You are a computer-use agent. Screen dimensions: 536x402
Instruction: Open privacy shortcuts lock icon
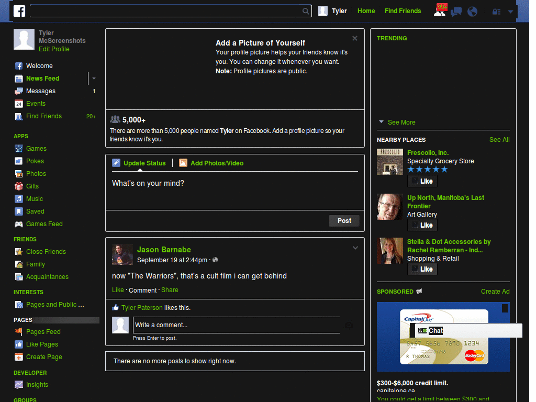[496, 12]
